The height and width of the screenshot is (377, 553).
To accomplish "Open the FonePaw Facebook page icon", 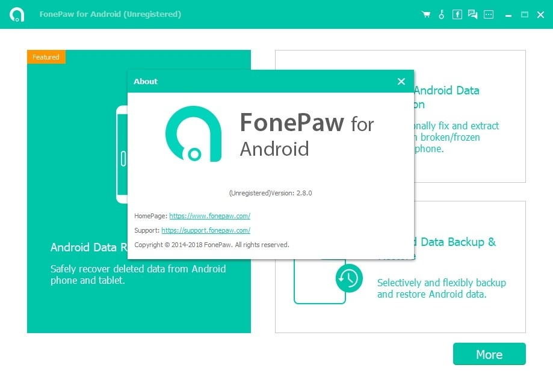I will [457, 13].
